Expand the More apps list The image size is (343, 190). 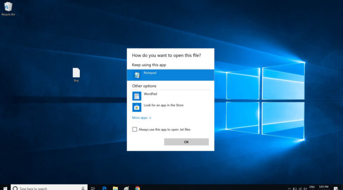(x=142, y=117)
